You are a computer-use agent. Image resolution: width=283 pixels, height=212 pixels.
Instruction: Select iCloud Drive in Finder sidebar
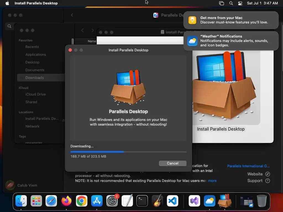tap(35, 94)
